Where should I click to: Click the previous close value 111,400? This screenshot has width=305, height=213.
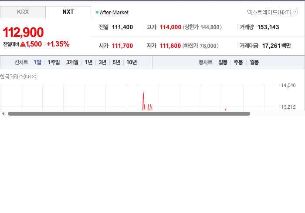122,27
